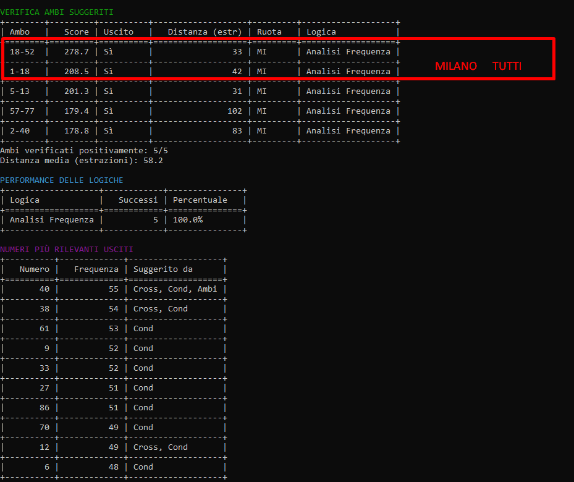
Task: Click the Distanza (estr) column header
Action: pyautogui.click(x=205, y=32)
